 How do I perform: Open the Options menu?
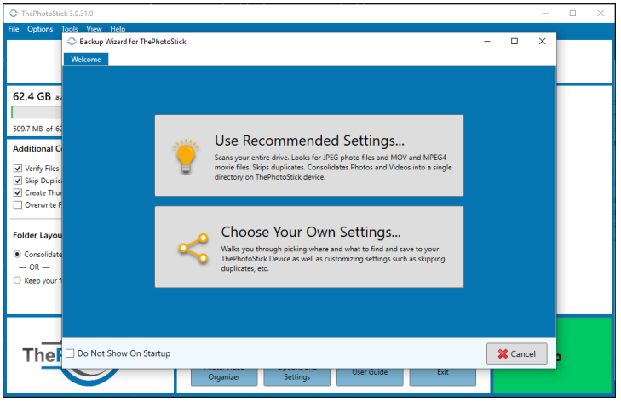pyautogui.click(x=40, y=29)
